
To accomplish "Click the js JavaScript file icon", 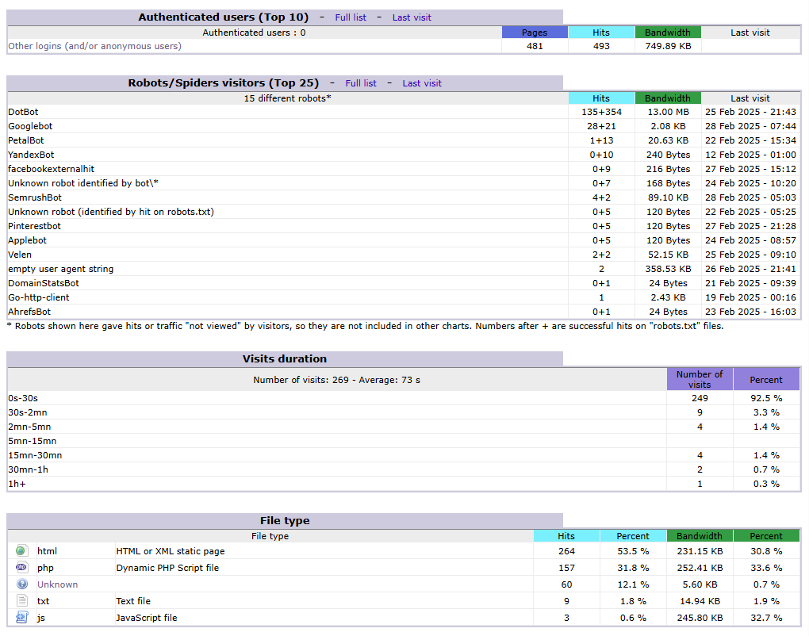I will [x=21, y=618].
